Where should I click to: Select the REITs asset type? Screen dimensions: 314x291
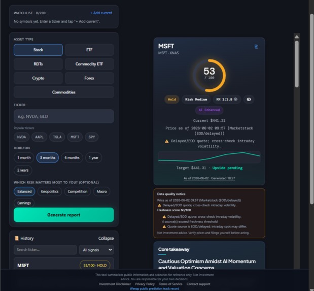[38, 64]
